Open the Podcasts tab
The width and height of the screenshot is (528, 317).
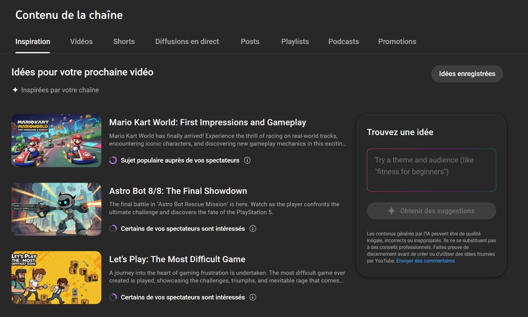pyautogui.click(x=344, y=41)
